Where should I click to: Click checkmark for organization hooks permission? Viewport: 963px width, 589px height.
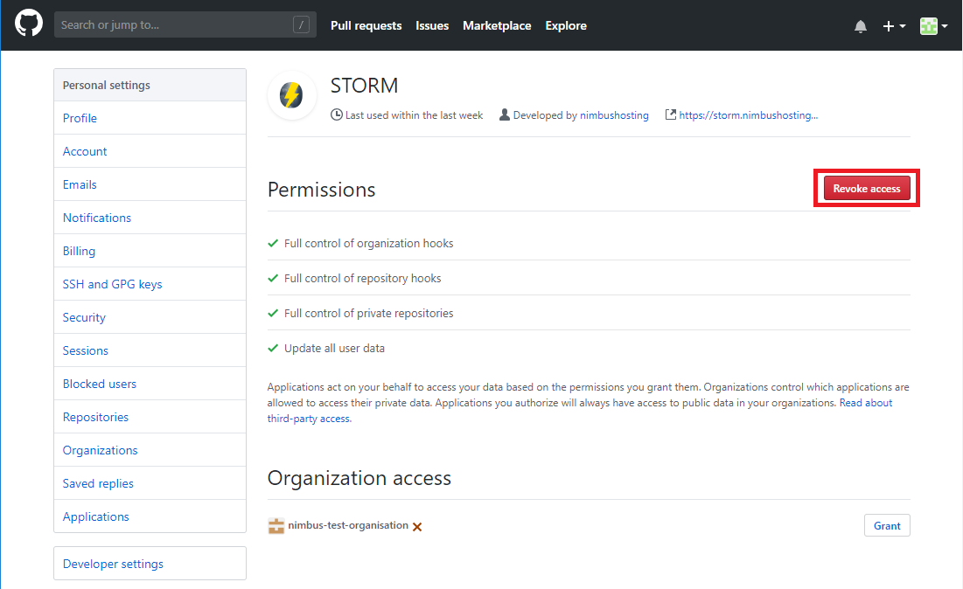[x=273, y=243]
